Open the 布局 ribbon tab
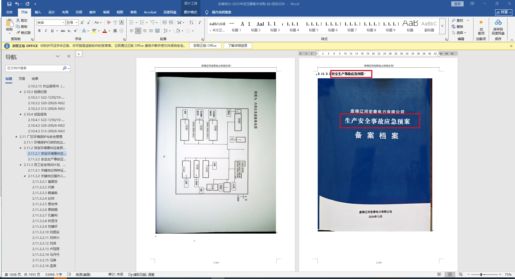 pos(65,12)
